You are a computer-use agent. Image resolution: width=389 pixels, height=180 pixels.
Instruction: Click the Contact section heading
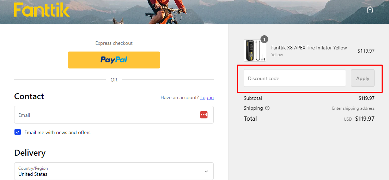coord(29,96)
